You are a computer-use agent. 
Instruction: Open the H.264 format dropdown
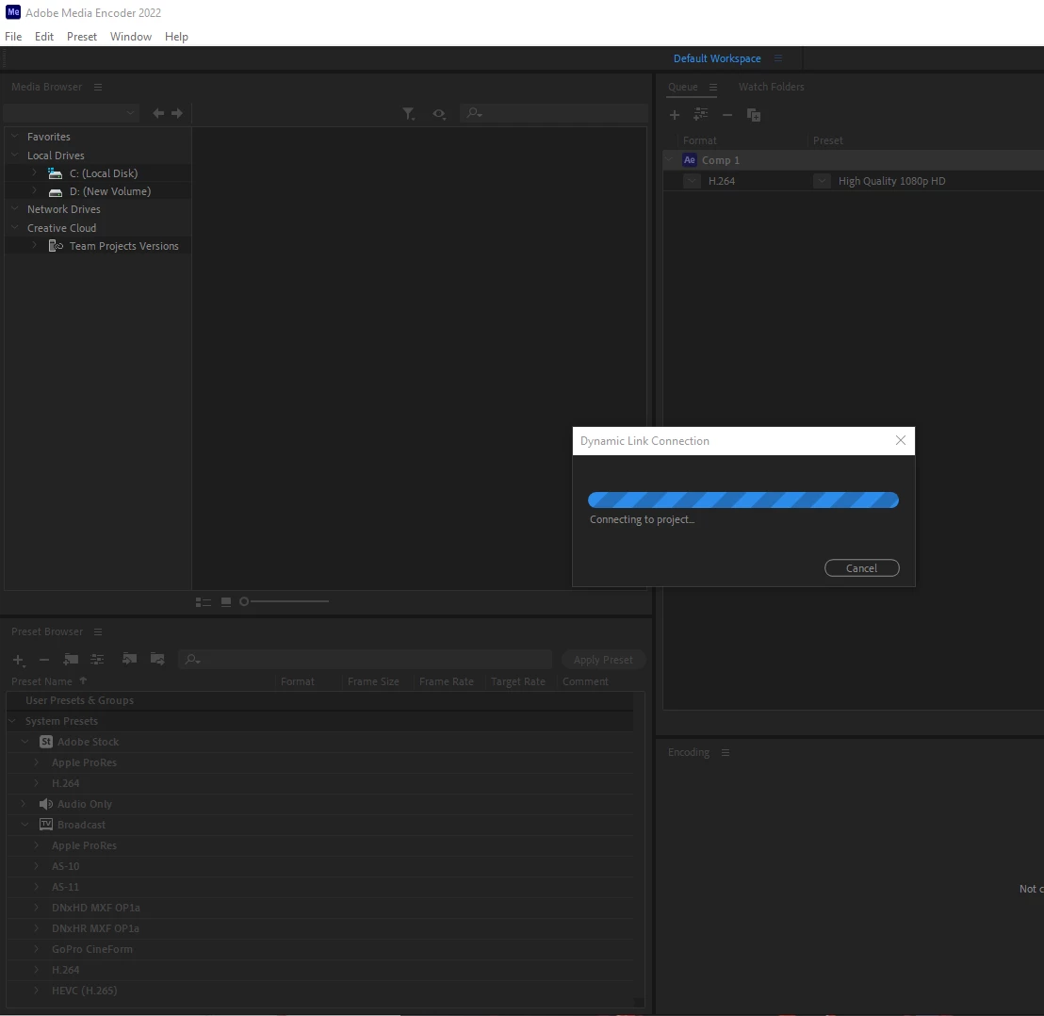[692, 181]
